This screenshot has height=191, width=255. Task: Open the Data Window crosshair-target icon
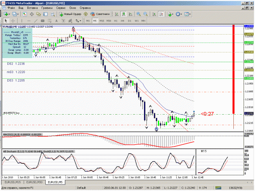[32, 14]
